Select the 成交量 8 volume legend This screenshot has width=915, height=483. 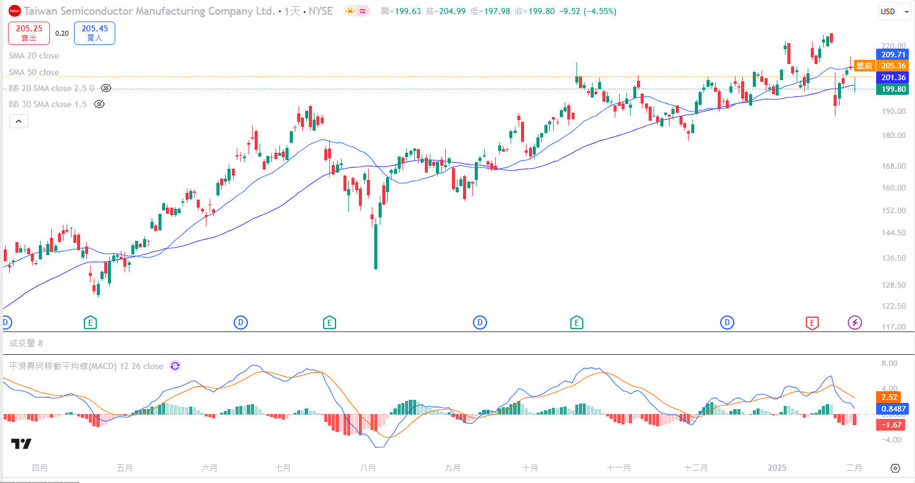tap(26, 343)
